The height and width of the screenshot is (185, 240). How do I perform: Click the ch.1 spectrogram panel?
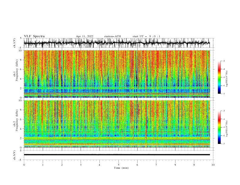[117, 74]
